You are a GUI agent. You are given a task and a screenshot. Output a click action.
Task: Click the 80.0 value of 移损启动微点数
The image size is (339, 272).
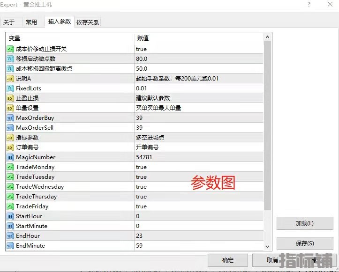(142, 59)
